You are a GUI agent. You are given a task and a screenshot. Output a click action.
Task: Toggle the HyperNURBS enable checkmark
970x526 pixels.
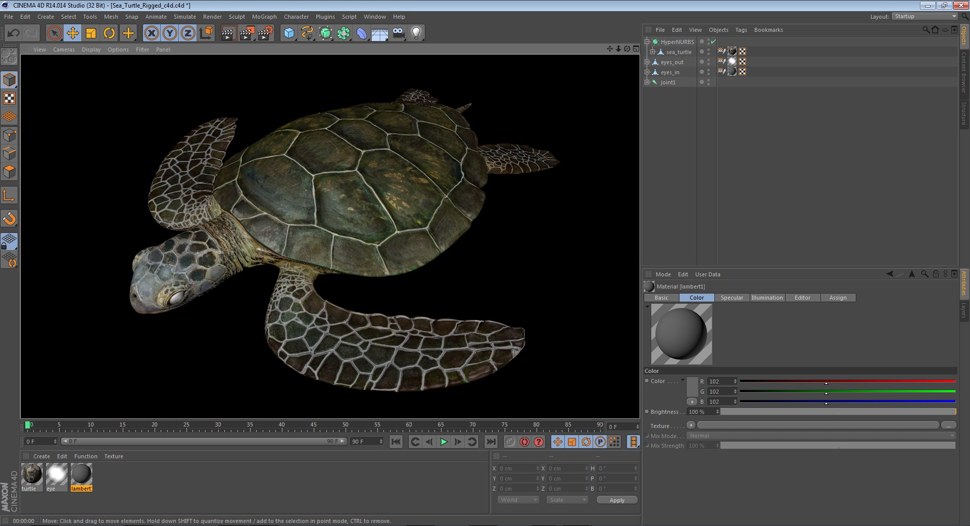tap(713, 41)
